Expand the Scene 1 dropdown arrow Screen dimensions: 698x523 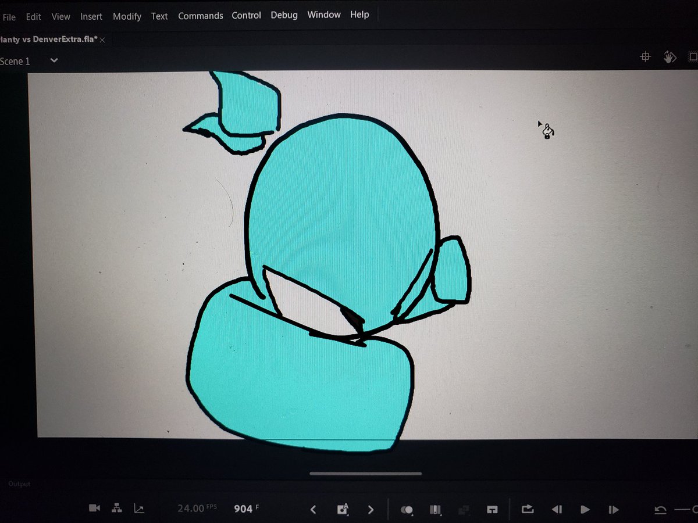click(x=54, y=60)
